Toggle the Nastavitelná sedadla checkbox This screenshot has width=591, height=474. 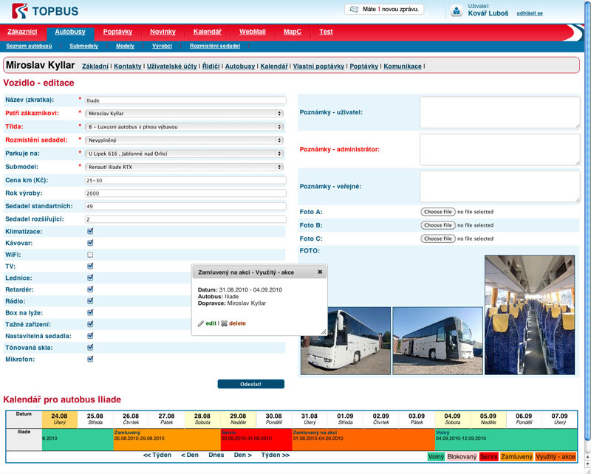coord(90,336)
